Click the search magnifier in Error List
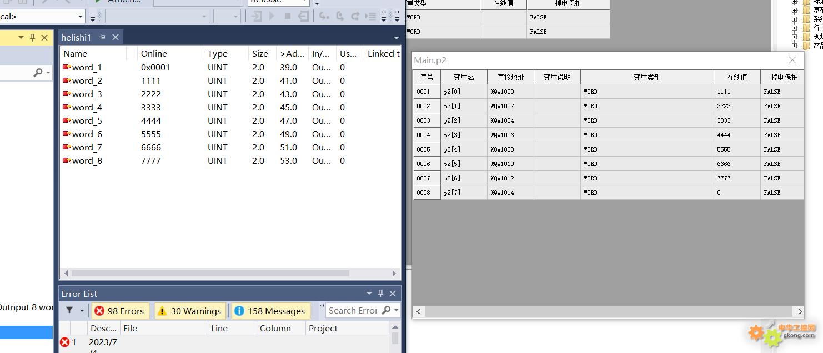The width and height of the screenshot is (823, 353). (x=387, y=310)
